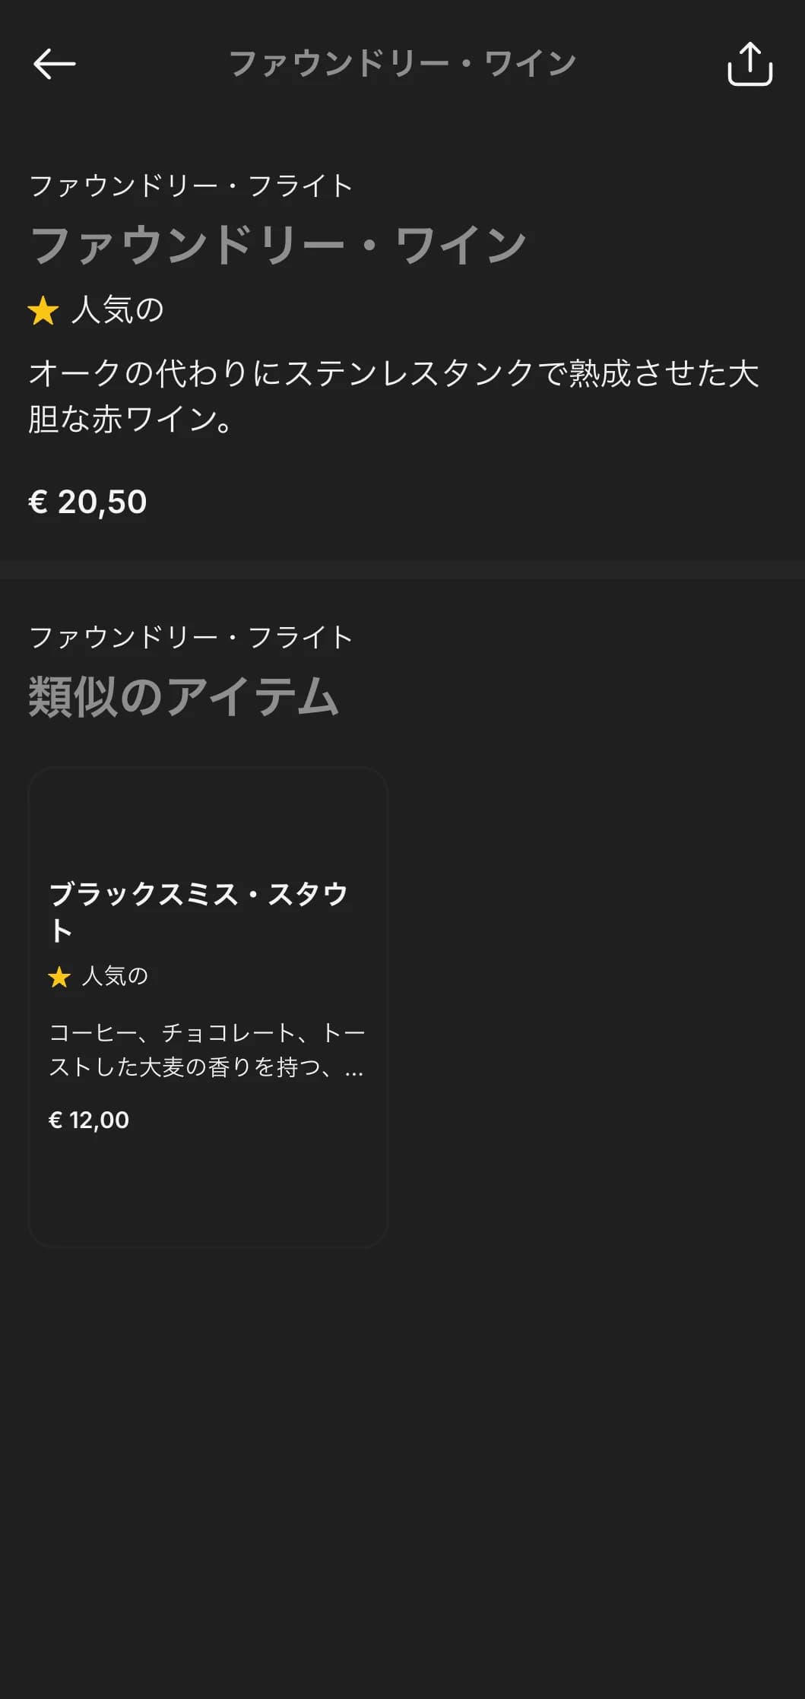Open the share icon at top right
Image resolution: width=805 pixels, height=1699 pixels.
pos(750,64)
